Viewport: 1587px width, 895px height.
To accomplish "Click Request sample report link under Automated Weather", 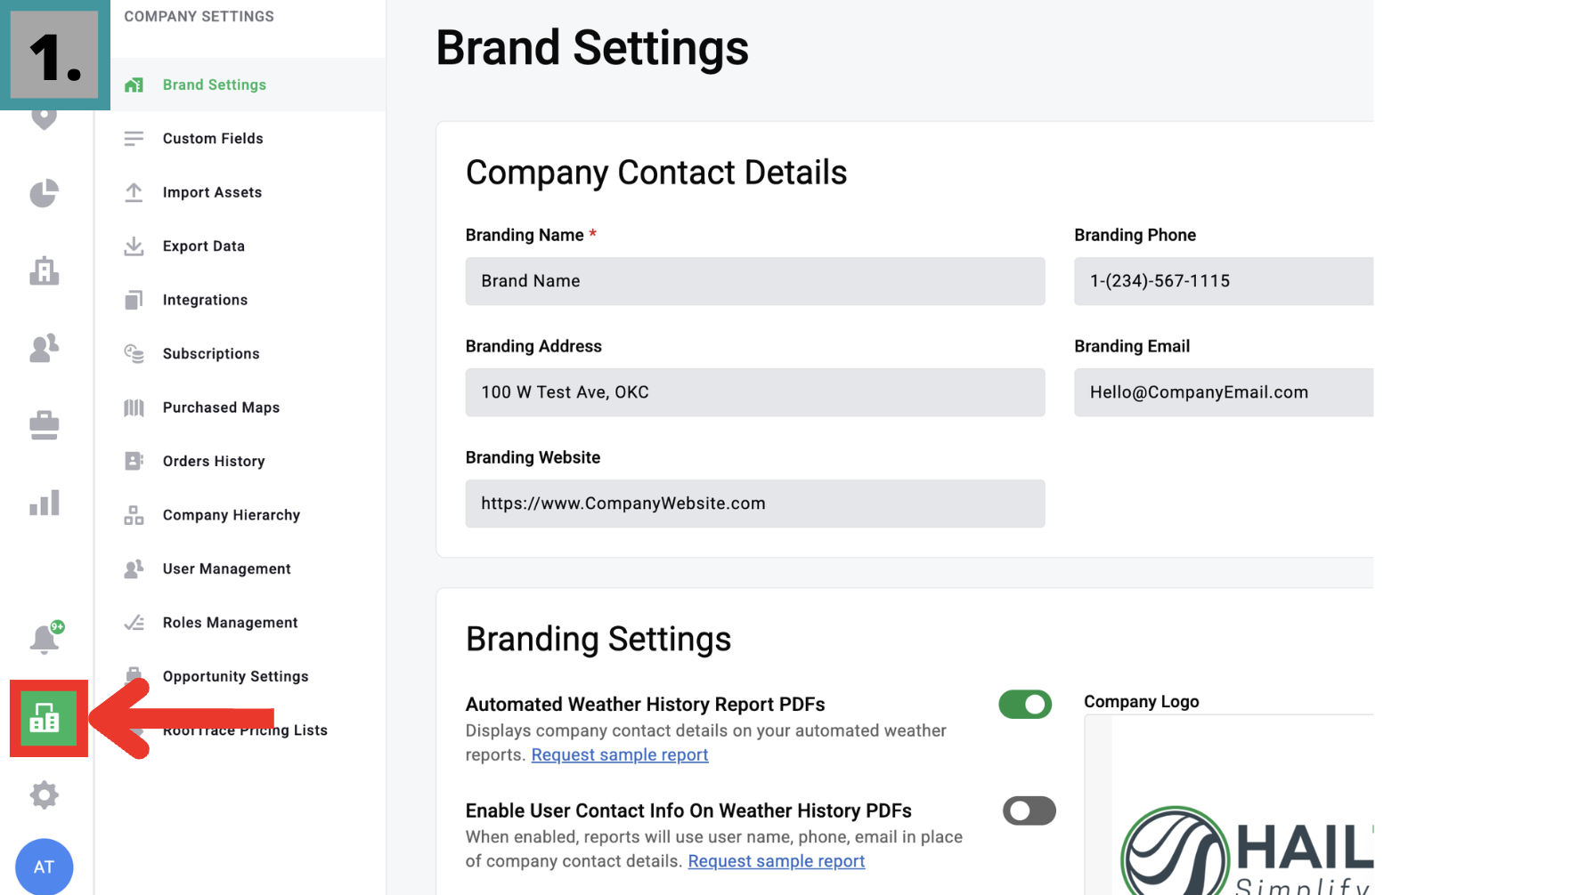I will tap(620, 755).
